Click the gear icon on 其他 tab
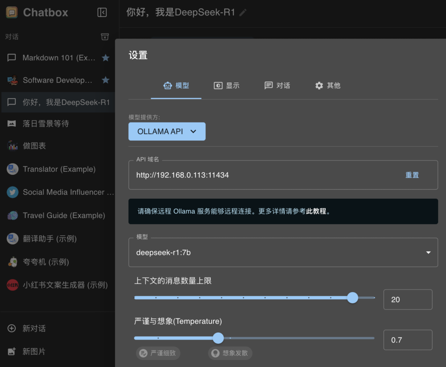 pyautogui.click(x=319, y=85)
